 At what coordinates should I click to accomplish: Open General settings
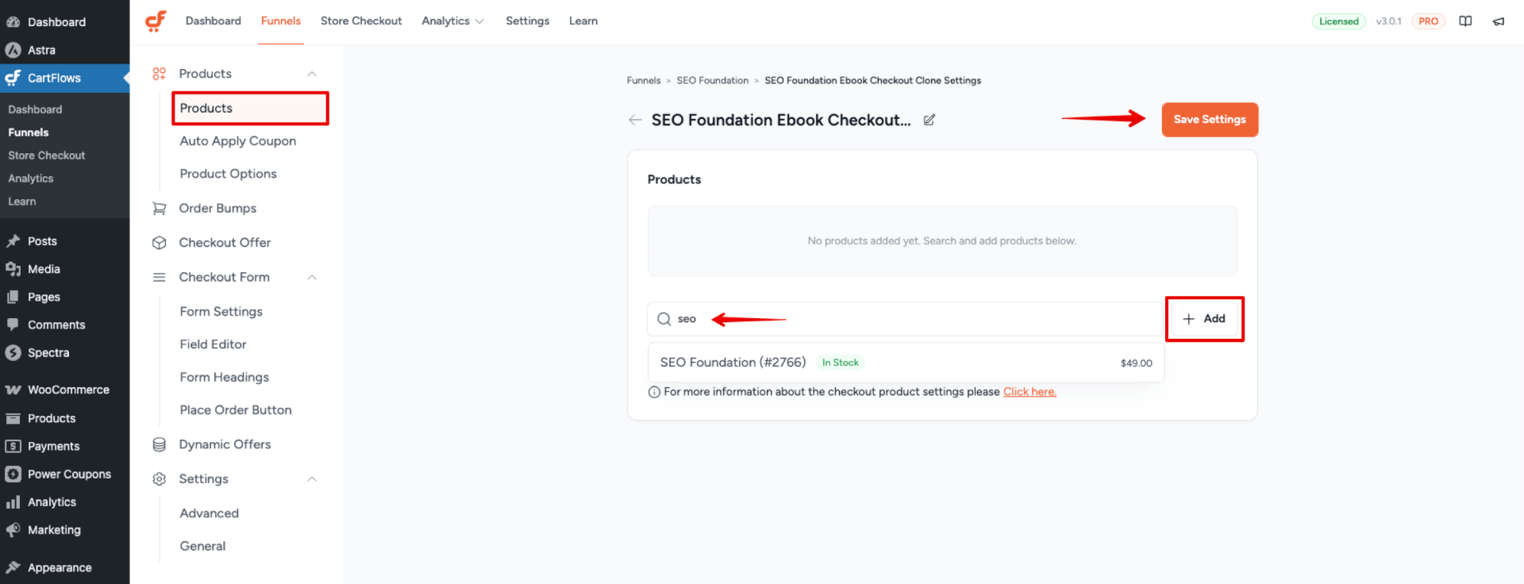[202, 546]
